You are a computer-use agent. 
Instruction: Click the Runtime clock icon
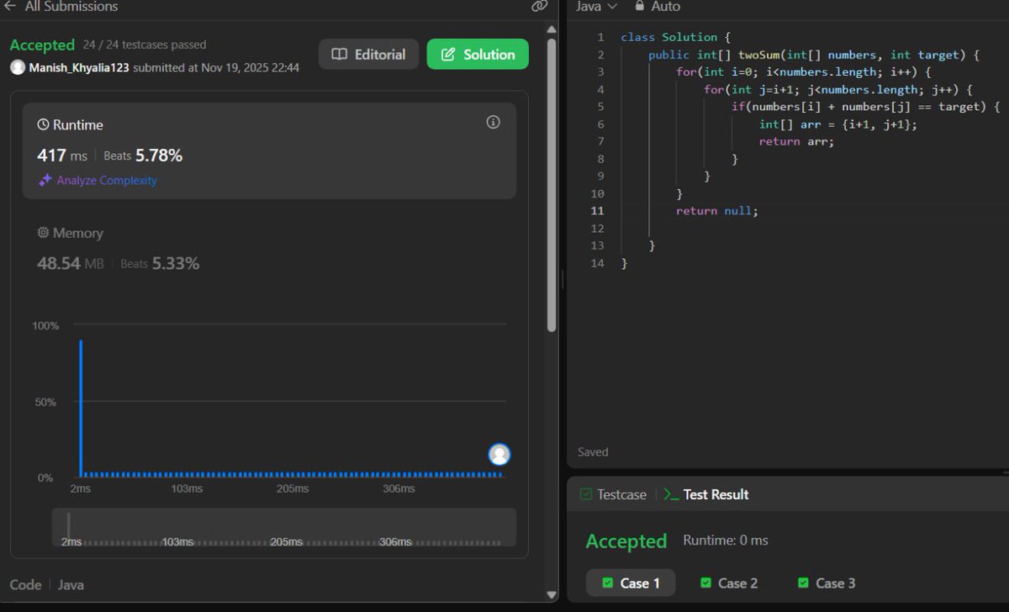point(43,124)
